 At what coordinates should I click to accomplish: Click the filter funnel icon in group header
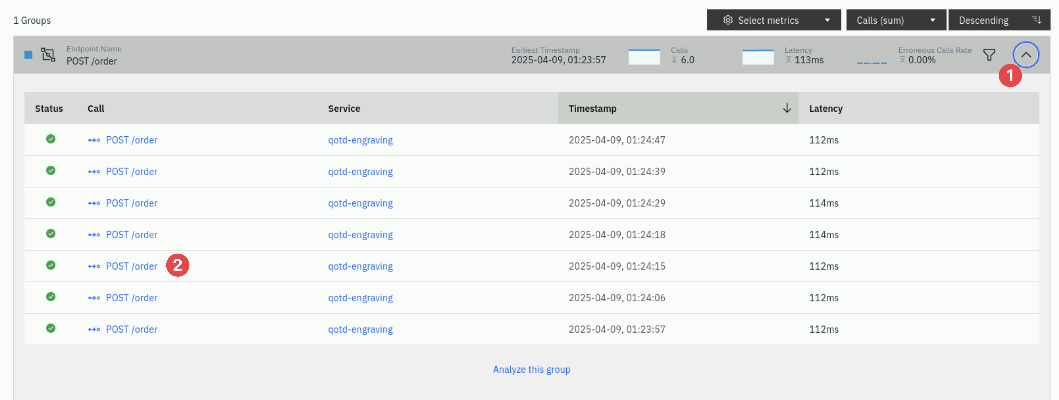tap(989, 55)
